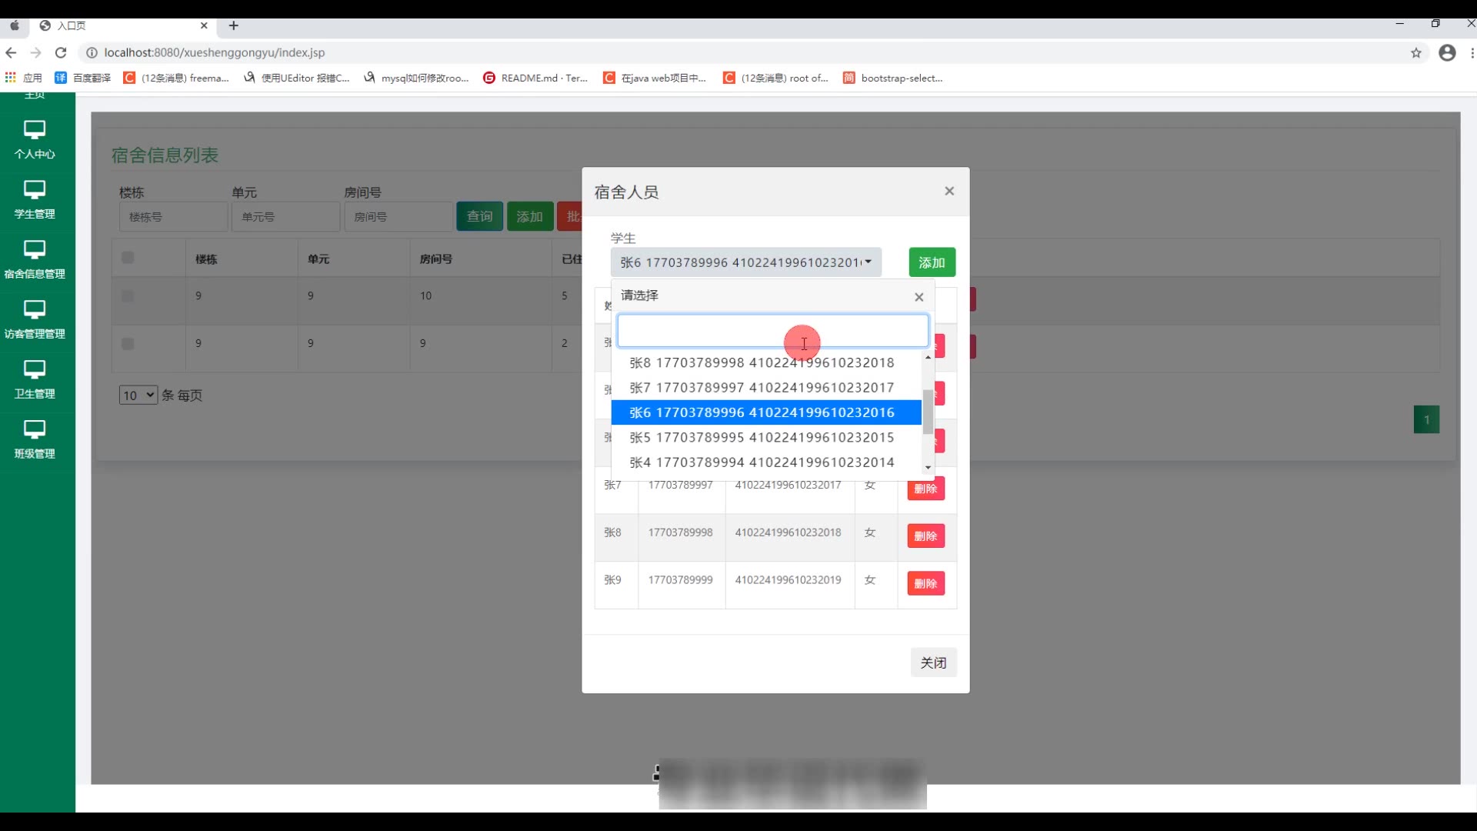
Task: Select 张8 17703789998 from list
Action: [x=762, y=362]
